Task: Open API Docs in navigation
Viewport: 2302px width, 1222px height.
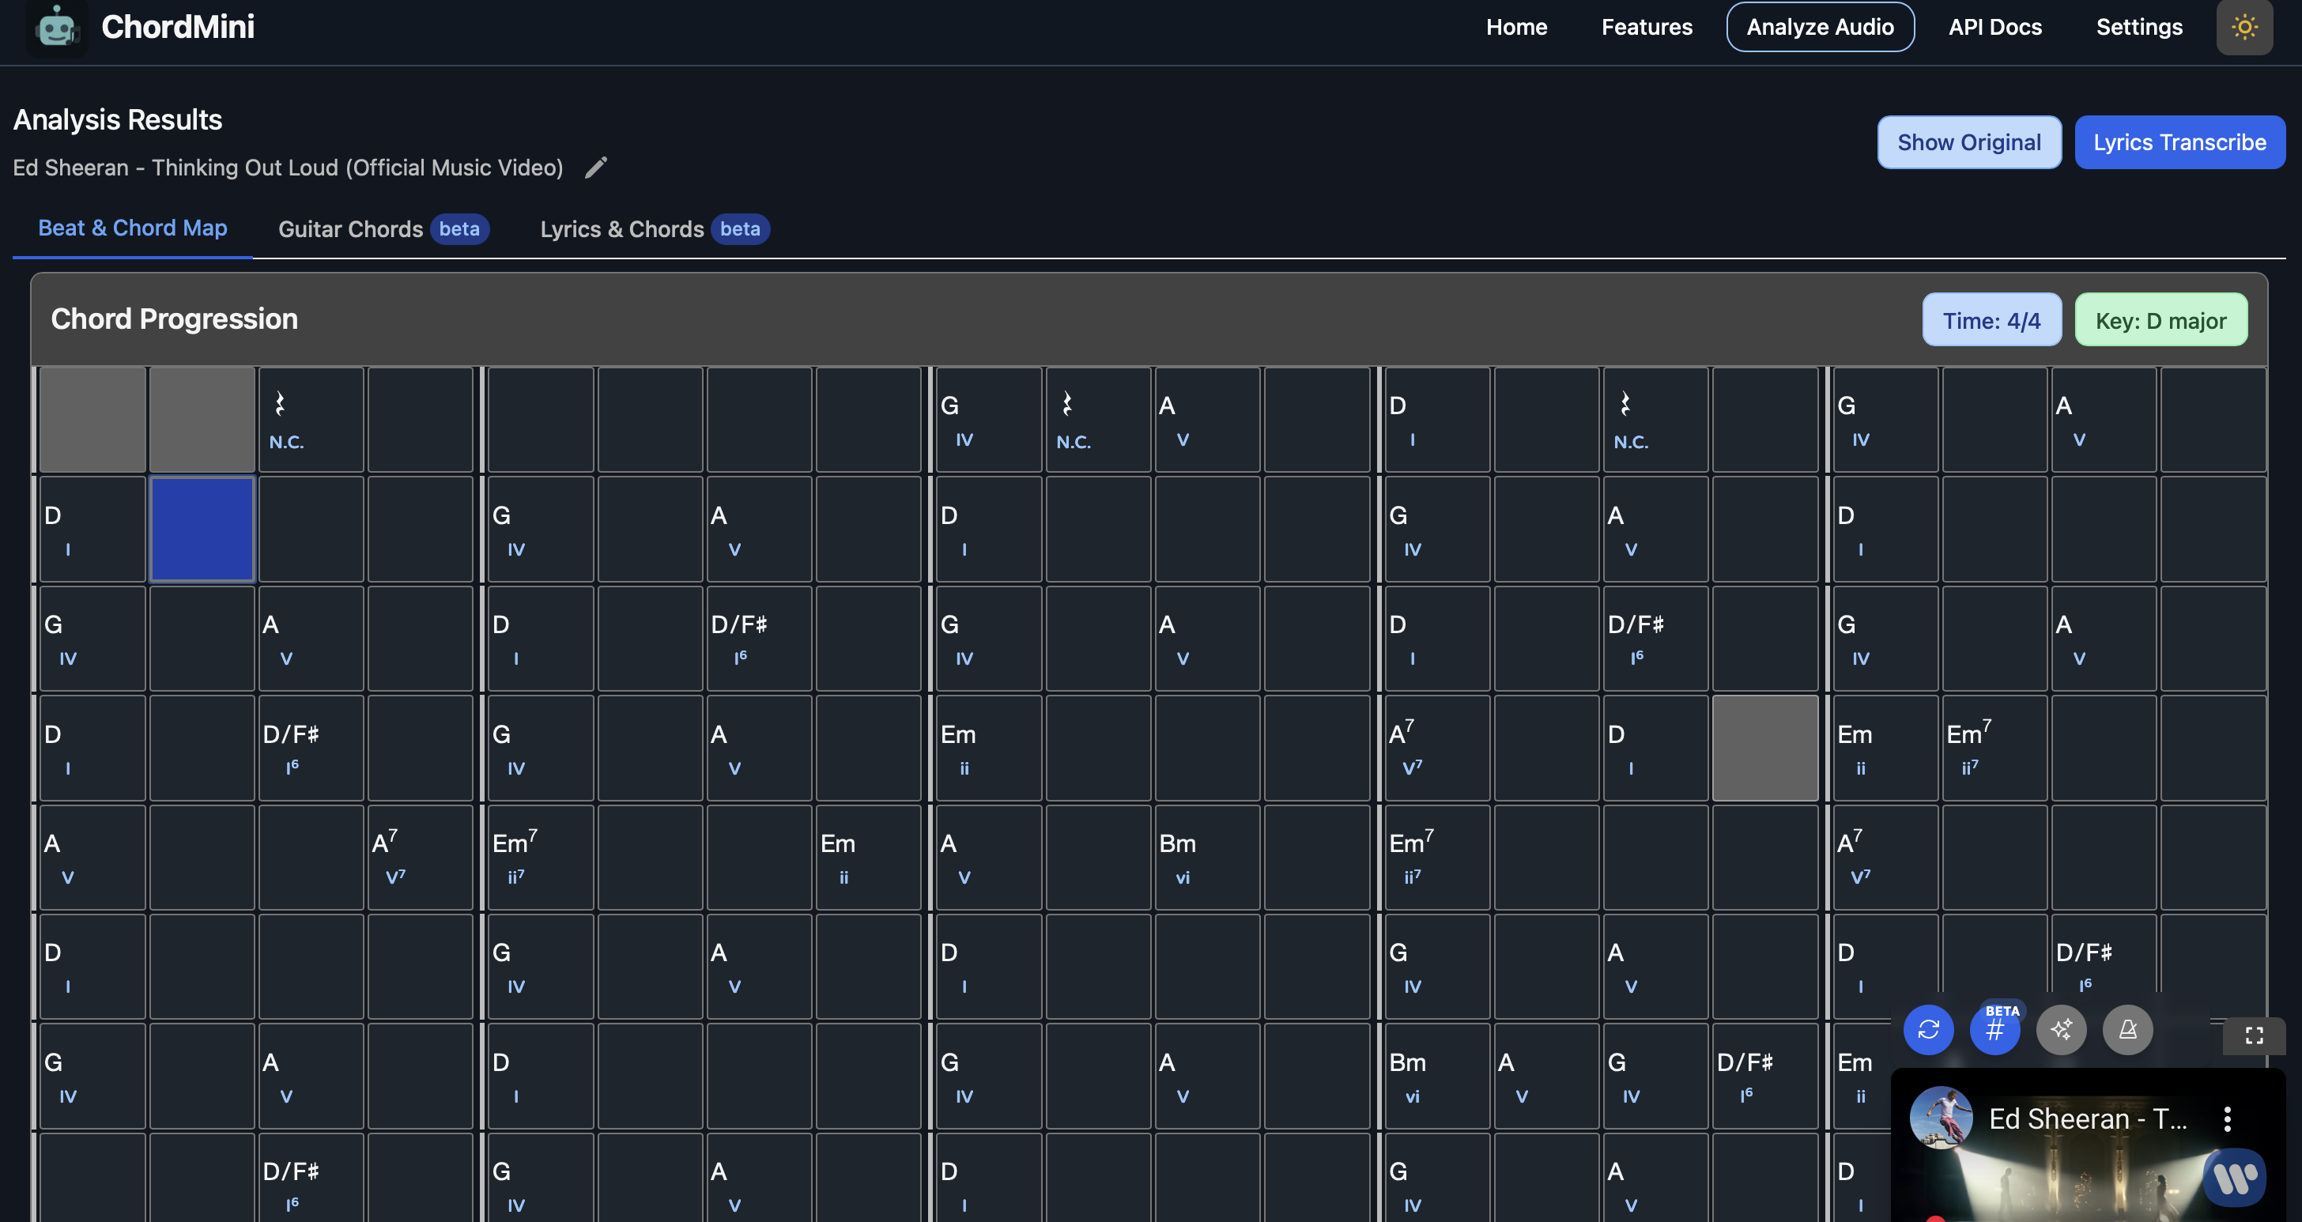Action: click(1994, 27)
